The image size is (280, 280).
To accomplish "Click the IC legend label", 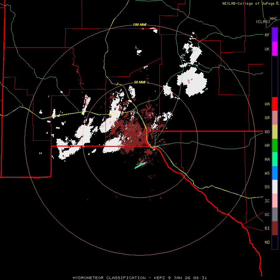I will click(267, 201).
